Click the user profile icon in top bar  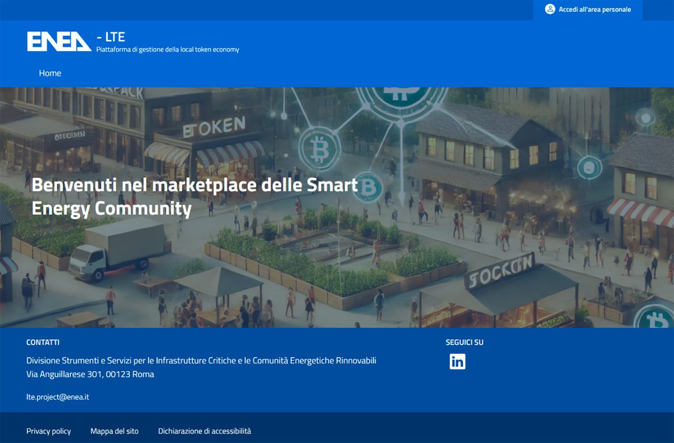(x=550, y=10)
